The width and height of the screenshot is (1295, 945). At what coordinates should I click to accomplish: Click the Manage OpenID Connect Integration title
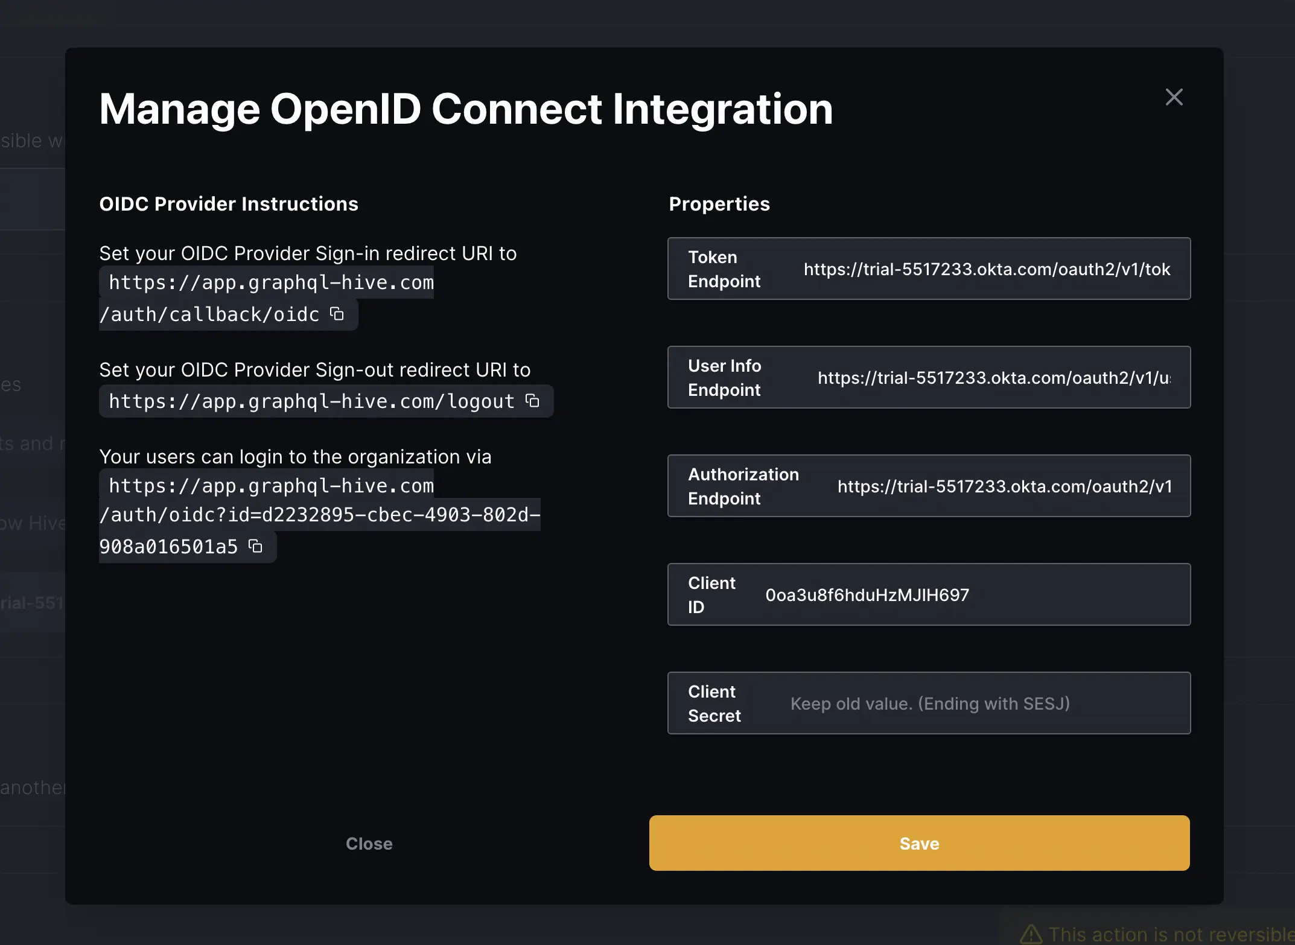tap(466, 109)
